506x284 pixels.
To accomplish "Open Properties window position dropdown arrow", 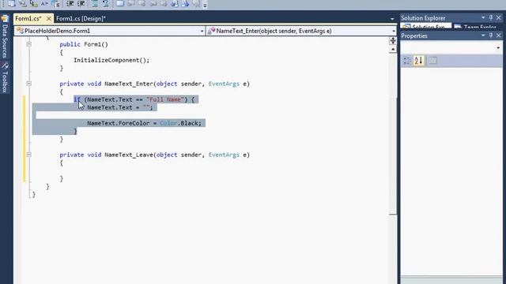I will coord(483,35).
